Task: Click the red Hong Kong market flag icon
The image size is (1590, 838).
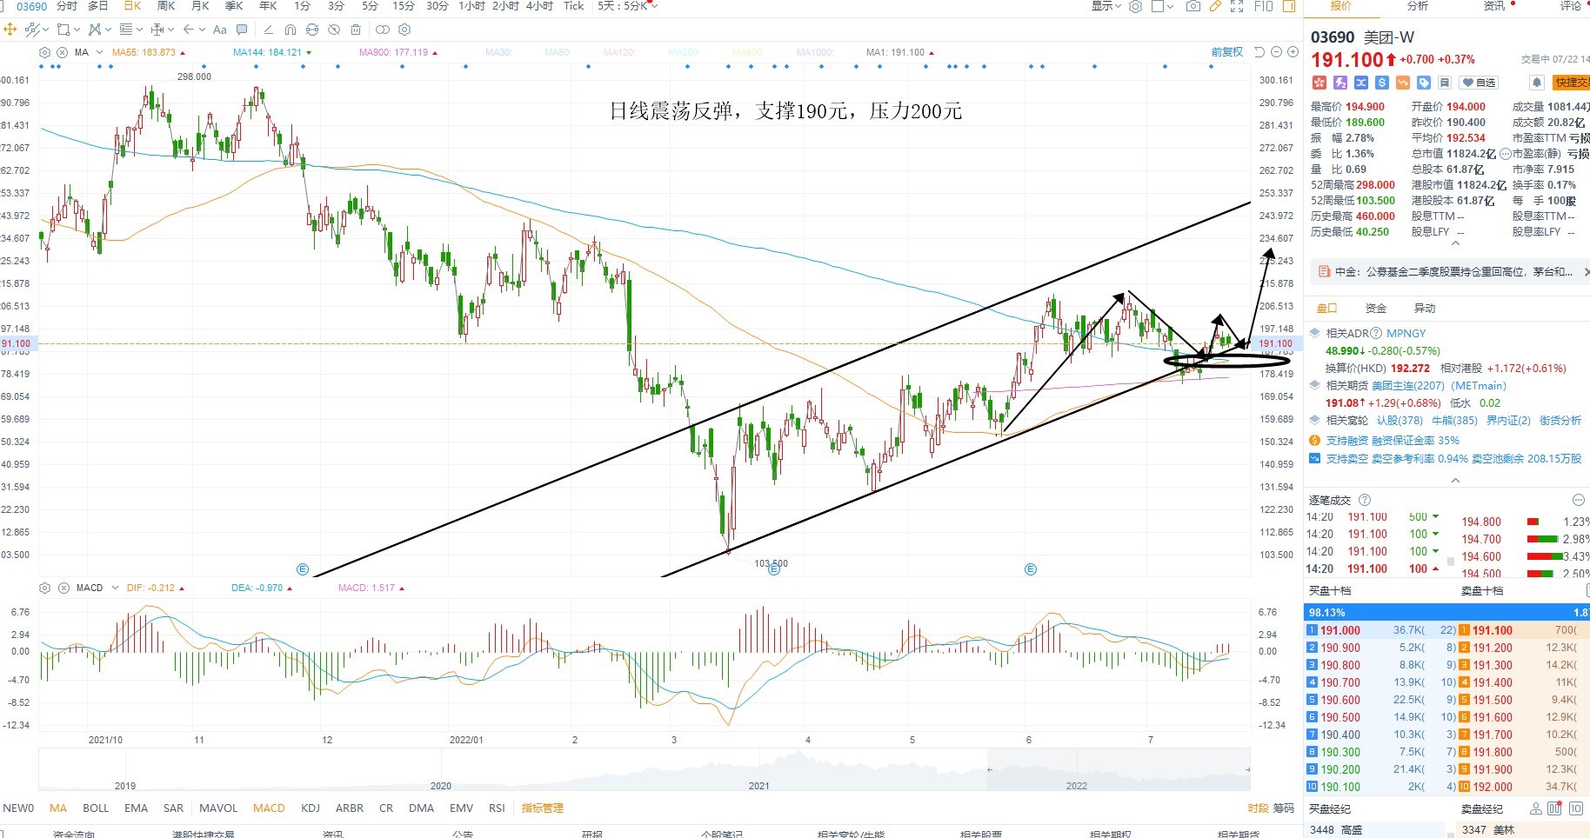Action: tap(1319, 83)
